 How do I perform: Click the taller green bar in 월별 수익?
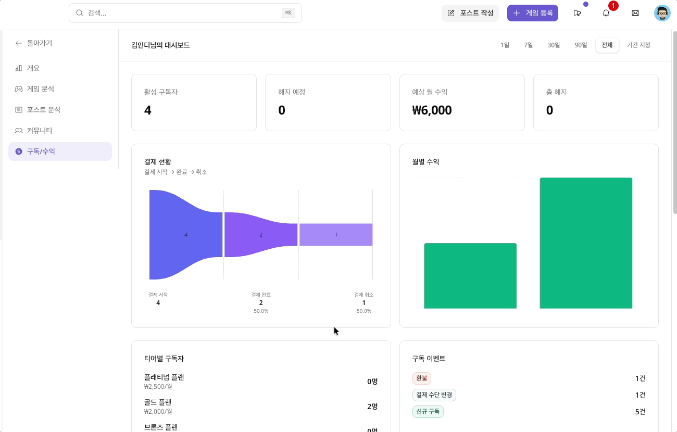[586, 243]
